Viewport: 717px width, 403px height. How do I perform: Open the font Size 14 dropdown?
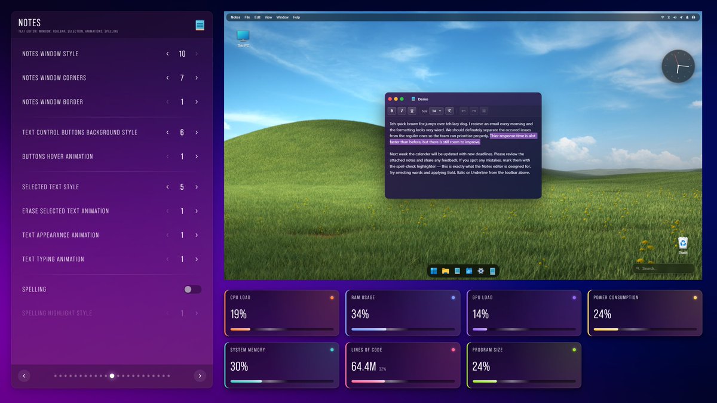coord(436,110)
